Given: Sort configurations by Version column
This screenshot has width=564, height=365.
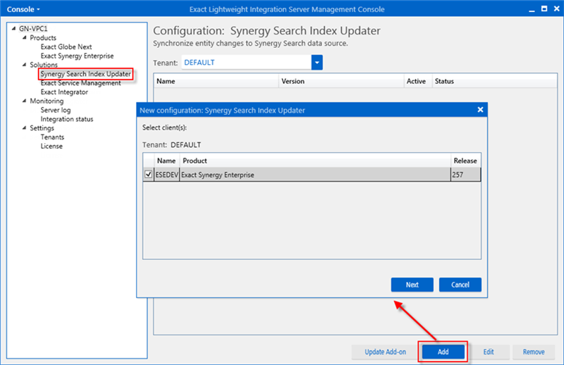Looking at the screenshot, I should pyautogui.click(x=341, y=81).
